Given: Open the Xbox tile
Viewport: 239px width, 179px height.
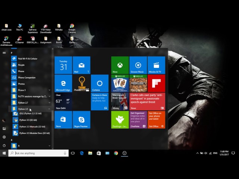Looking at the screenshot, I should tap(120, 65).
